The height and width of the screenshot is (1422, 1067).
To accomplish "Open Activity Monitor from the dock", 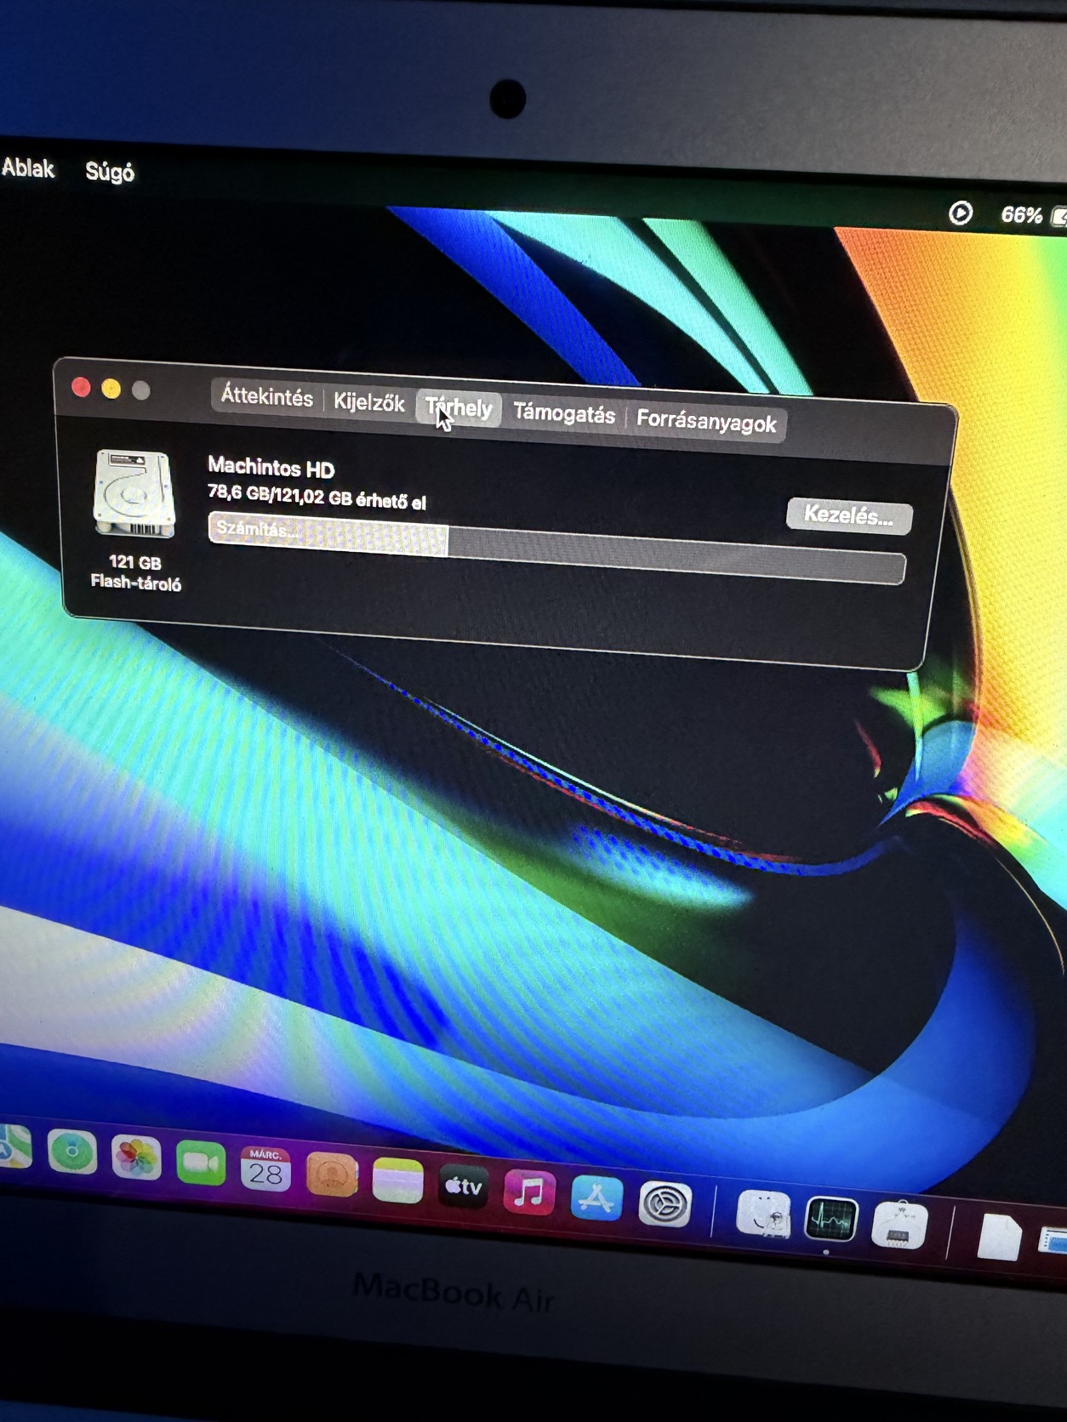I will (831, 1220).
